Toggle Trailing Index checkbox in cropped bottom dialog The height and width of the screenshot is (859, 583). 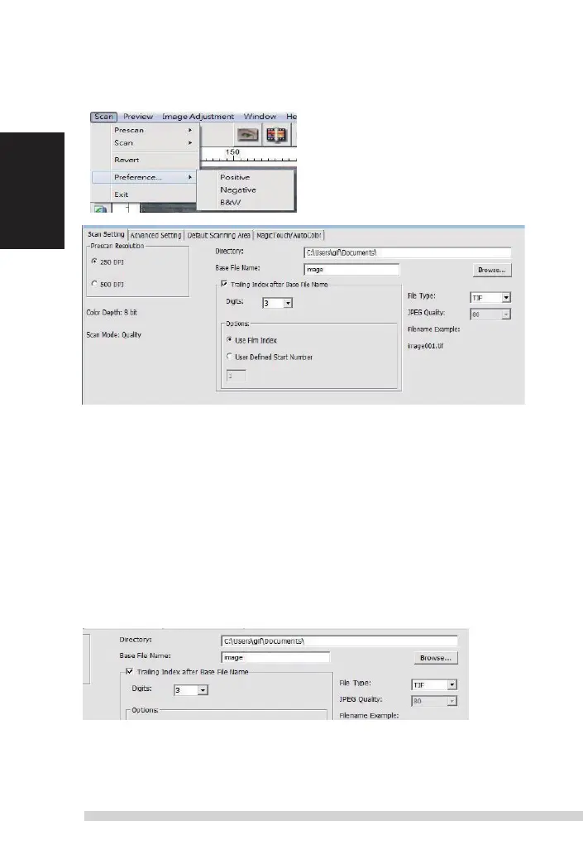pos(130,671)
